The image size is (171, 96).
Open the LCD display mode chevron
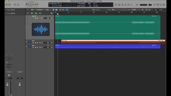coord(112,5)
